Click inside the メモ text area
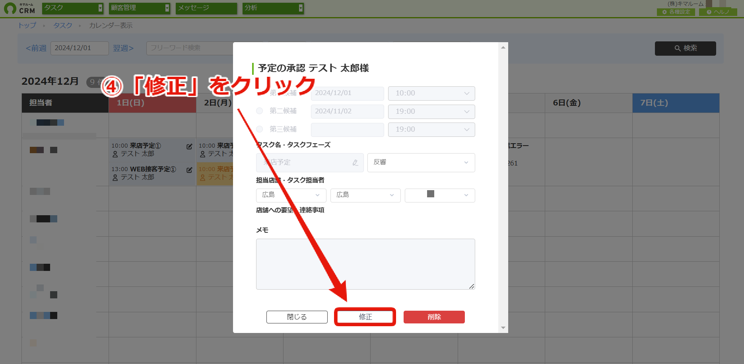This screenshot has width=744, height=364. click(x=365, y=264)
